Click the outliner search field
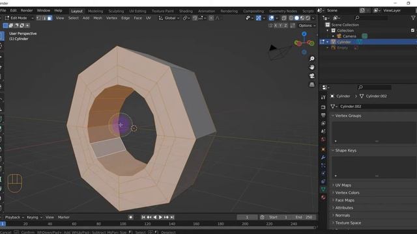 [x=371, y=18]
